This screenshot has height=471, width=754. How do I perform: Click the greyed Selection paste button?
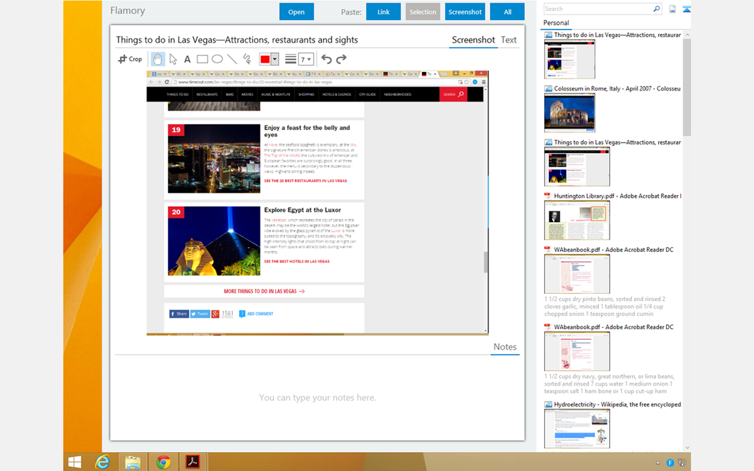click(x=423, y=12)
